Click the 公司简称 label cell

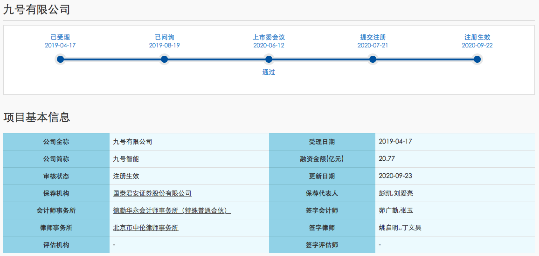(56, 159)
